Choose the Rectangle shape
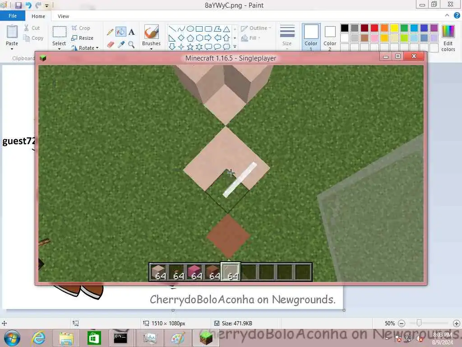 [199, 28]
